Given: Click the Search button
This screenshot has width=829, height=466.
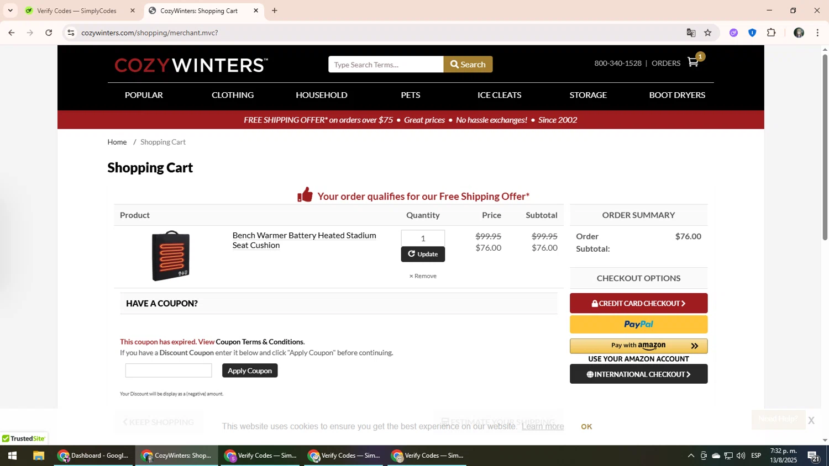Looking at the screenshot, I should pos(468,65).
